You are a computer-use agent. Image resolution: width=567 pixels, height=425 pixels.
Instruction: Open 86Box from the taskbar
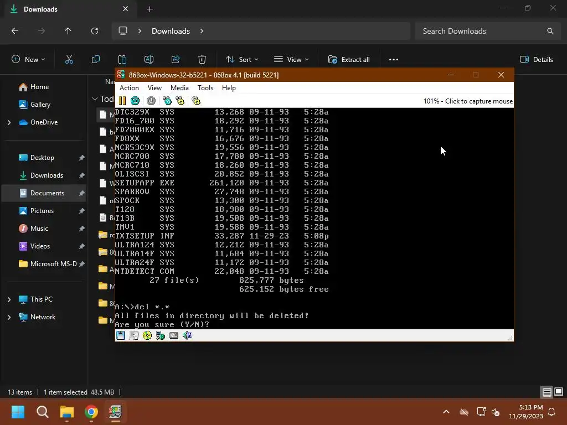115,412
